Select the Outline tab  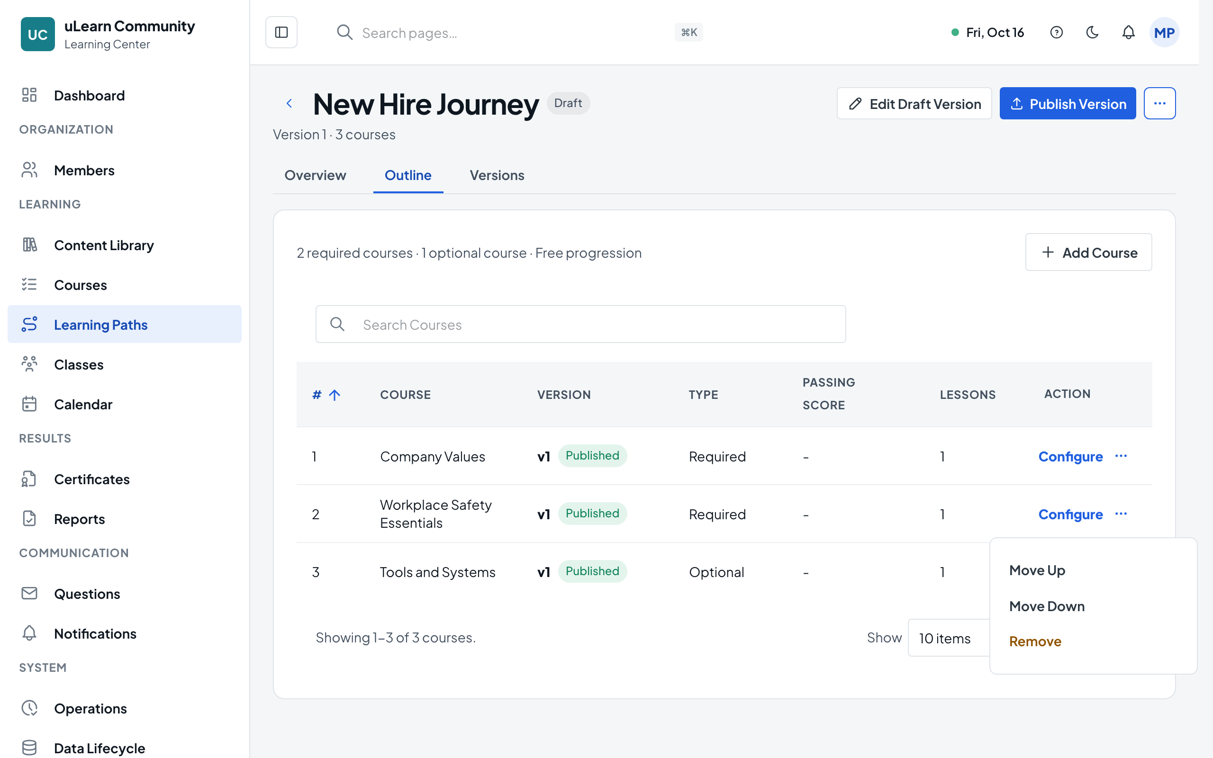(x=408, y=175)
